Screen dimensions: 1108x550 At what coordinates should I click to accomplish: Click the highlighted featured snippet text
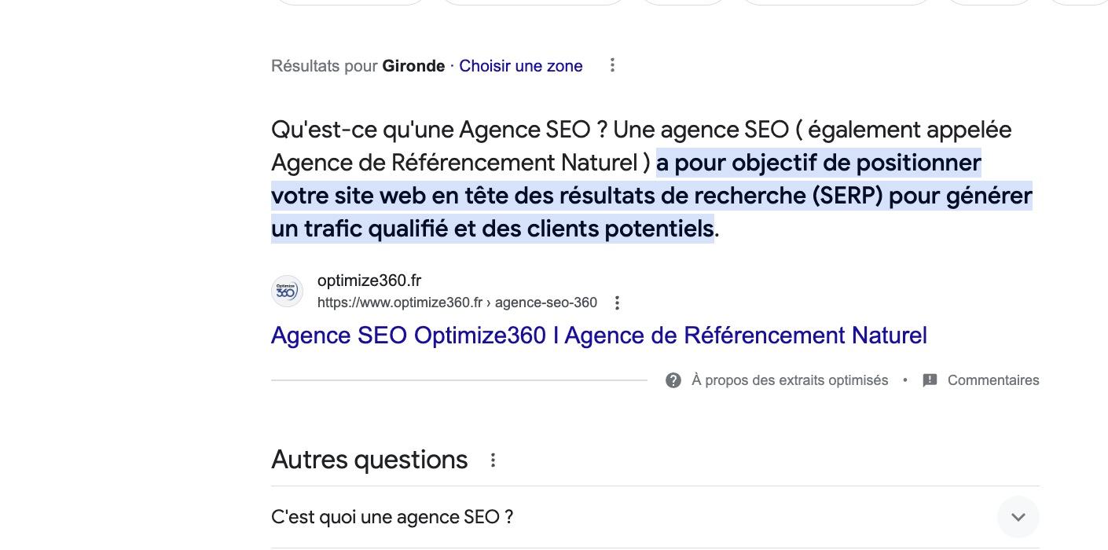(x=651, y=196)
